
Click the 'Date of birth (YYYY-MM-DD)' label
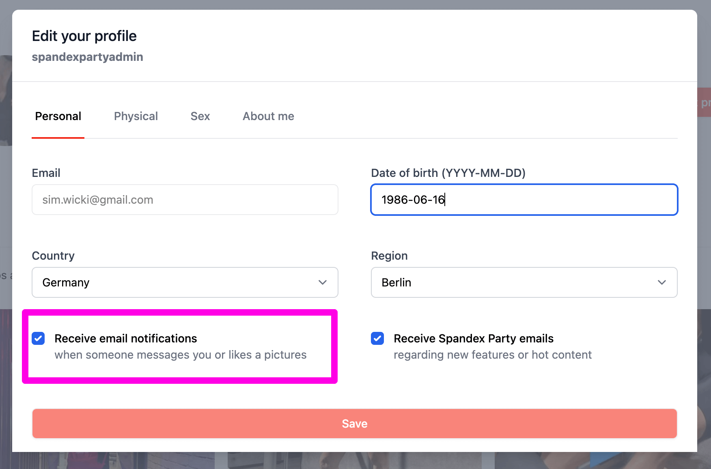(448, 173)
